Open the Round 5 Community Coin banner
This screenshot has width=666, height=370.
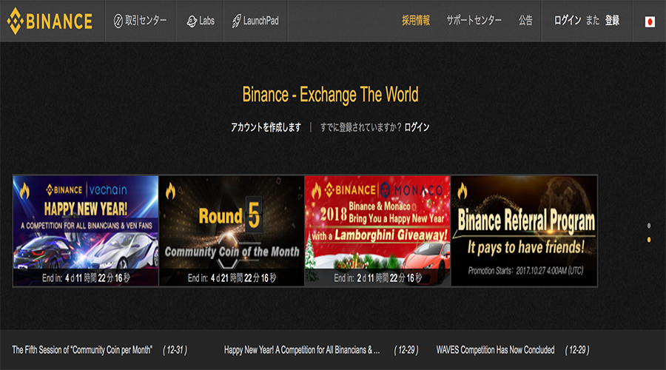tap(232, 231)
